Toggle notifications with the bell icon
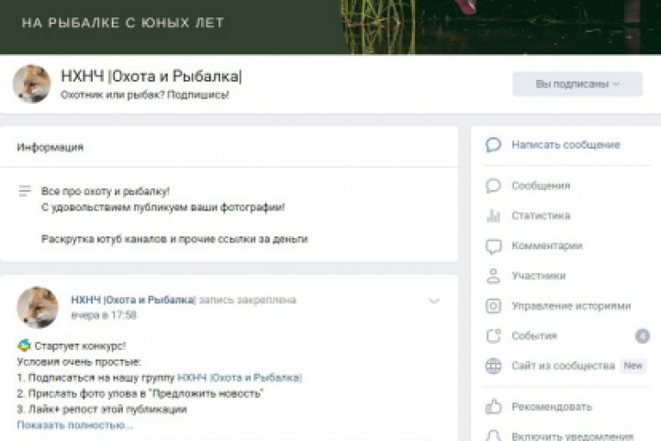 pos(493,435)
